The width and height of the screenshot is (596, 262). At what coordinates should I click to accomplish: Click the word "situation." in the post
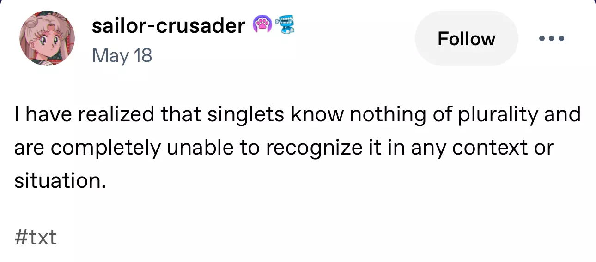[x=57, y=180]
